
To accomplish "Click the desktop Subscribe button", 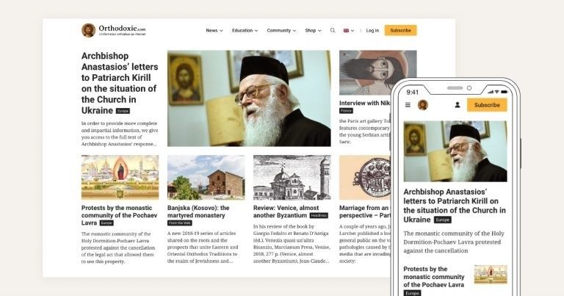I will (x=400, y=31).
